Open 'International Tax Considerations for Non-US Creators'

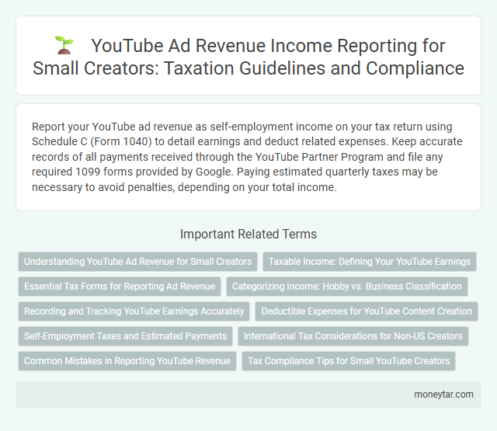(x=353, y=336)
